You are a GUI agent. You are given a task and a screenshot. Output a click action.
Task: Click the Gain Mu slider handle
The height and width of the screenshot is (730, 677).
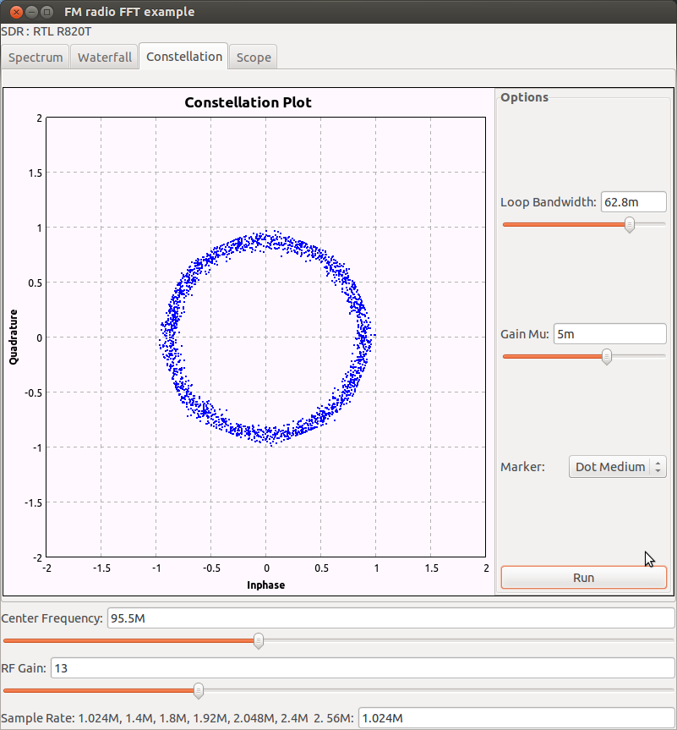pyautogui.click(x=606, y=357)
